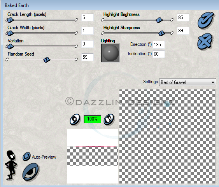This screenshot has height=187, width=219.
Task: Open the Settings dropdown showing Bed of Gravel
Action: point(187,82)
